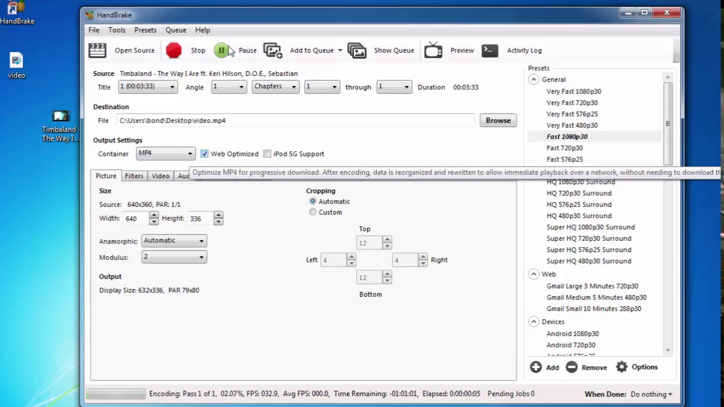Collapse the Devices presets group

[x=533, y=322]
